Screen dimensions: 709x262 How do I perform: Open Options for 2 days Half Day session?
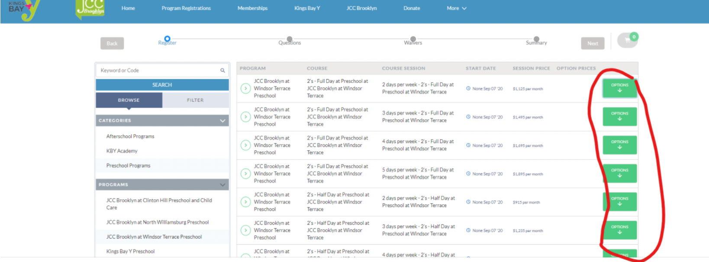tap(619, 201)
